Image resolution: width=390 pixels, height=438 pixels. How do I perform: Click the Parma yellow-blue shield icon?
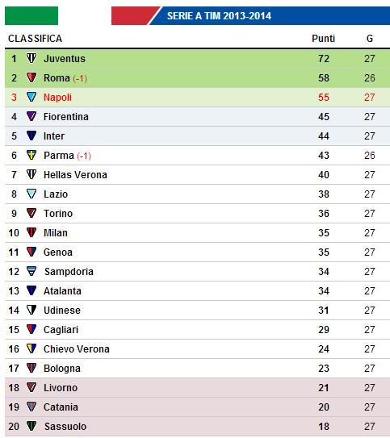[x=31, y=155]
